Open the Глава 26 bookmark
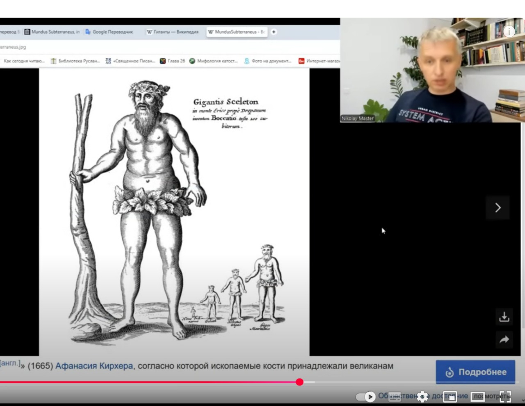This screenshot has height=406, width=525. coord(172,61)
